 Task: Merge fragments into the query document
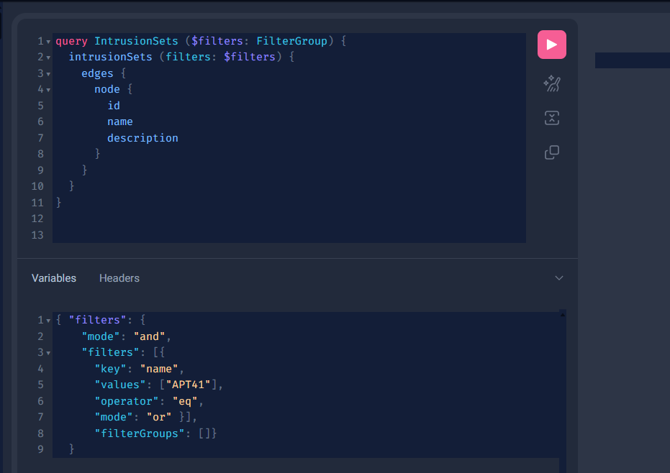click(x=551, y=117)
